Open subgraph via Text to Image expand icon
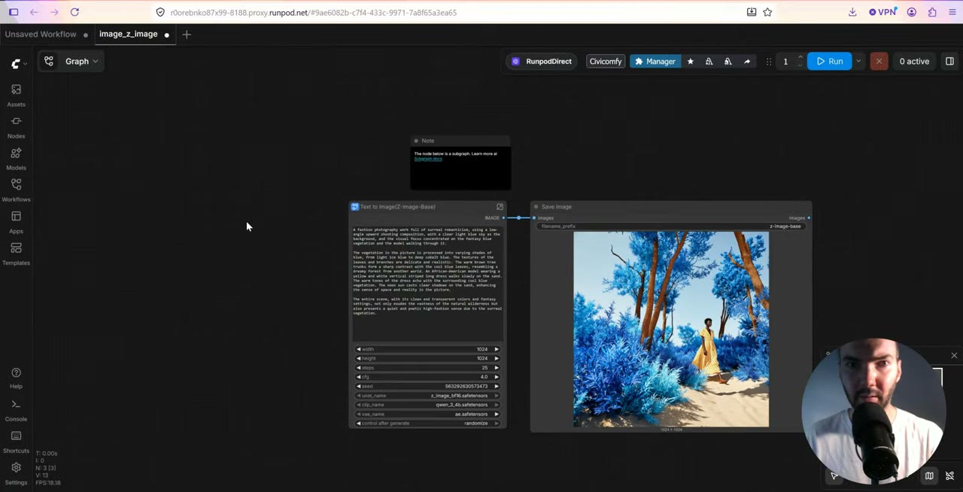963x492 pixels. tap(500, 207)
